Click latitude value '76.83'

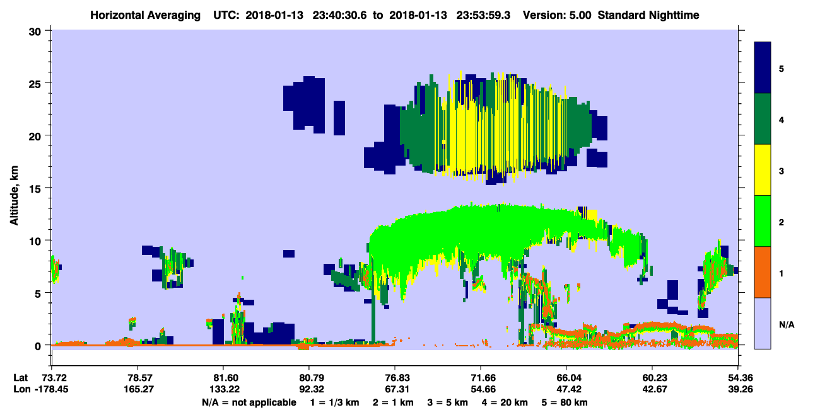click(x=394, y=378)
